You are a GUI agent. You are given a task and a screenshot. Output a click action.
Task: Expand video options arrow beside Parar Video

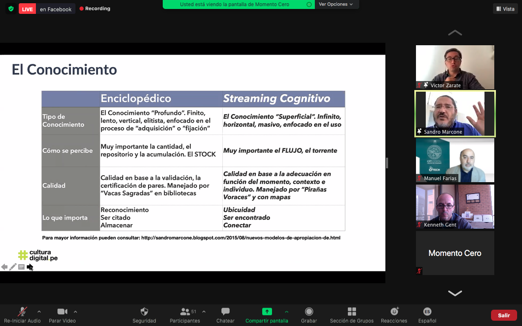(x=75, y=312)
